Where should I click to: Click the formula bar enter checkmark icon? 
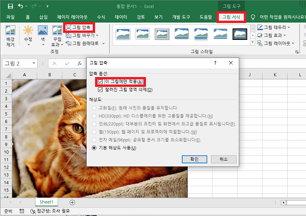pyautogui.click(x=67, y=63)
